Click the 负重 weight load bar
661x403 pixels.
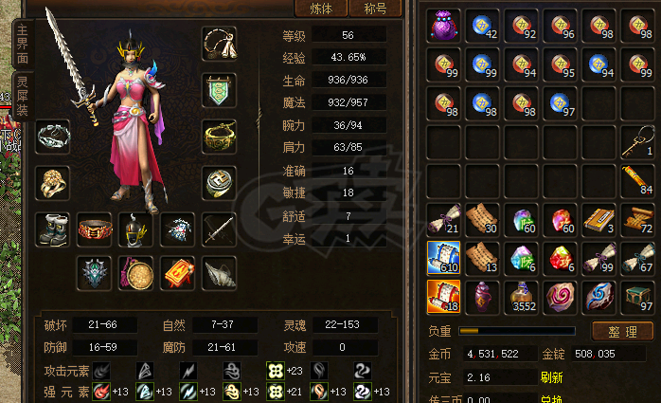[517, 331]
